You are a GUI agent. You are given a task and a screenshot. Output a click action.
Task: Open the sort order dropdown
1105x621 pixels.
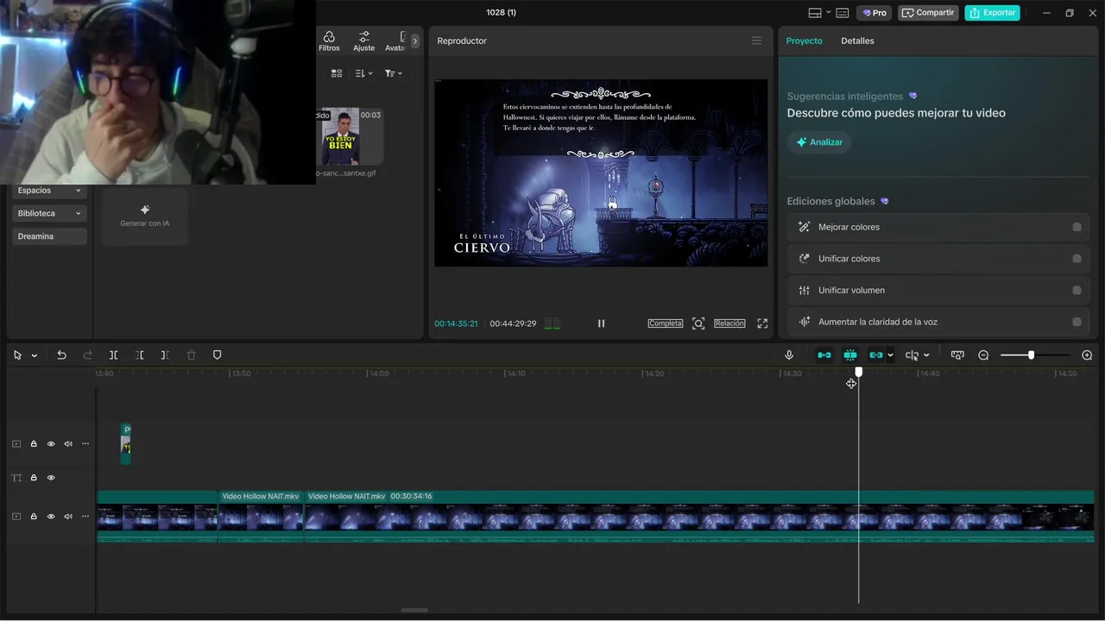click(364, 73)
